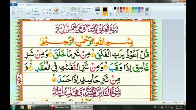The image size is (196, 110).
Task: Choose the pink color swatch
Action: 124,11
